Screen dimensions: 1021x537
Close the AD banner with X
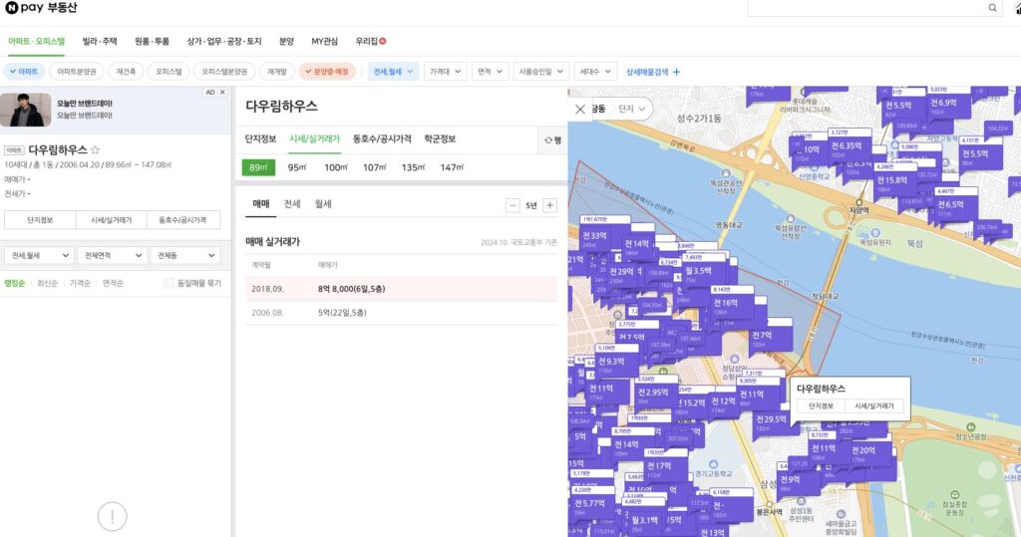coord(222,93)
